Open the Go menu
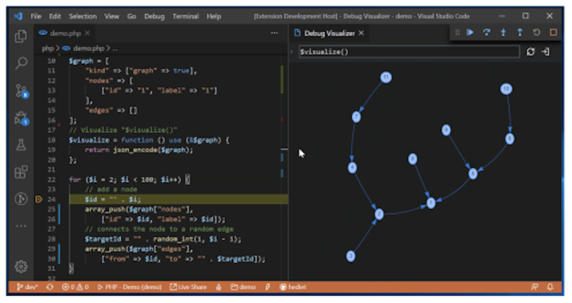The height and width of the screenshot is (303, 572). pos(132,16)
